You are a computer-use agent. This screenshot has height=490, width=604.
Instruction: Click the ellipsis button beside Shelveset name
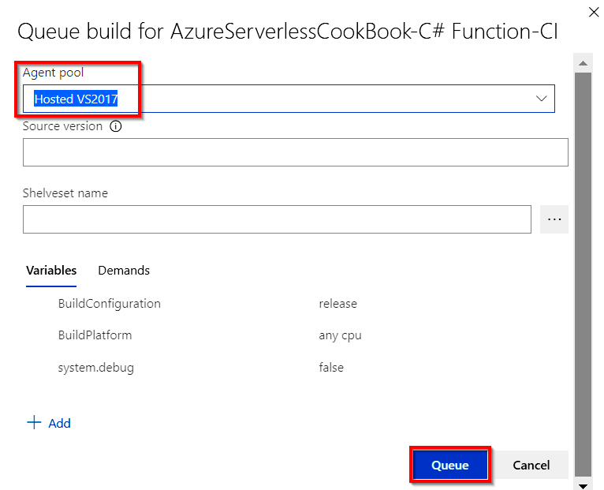tap(554, 219)
